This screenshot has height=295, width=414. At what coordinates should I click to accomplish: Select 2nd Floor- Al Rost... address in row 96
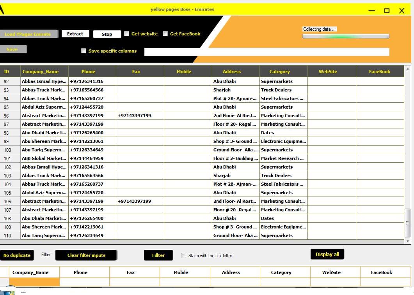[236, 116]
